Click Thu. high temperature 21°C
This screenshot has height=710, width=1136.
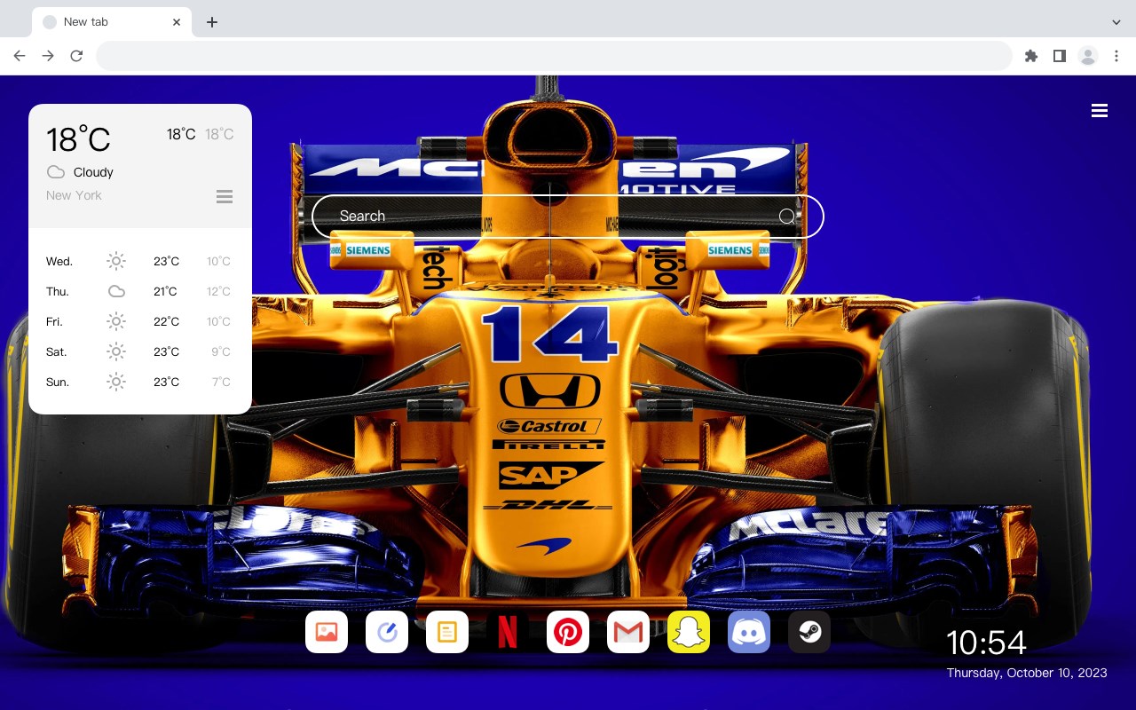(x=165, y=291)
